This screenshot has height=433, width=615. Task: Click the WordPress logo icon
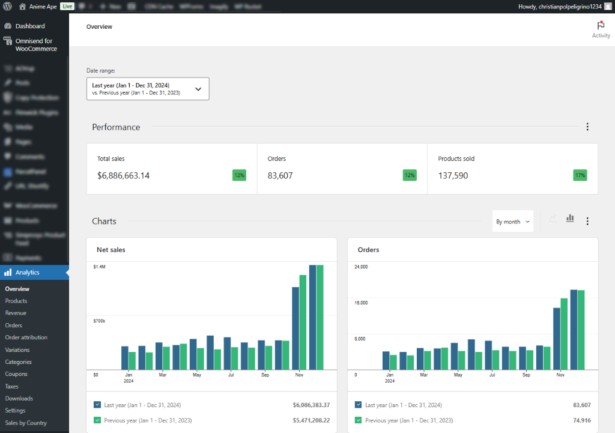click(x=7, y=6)
